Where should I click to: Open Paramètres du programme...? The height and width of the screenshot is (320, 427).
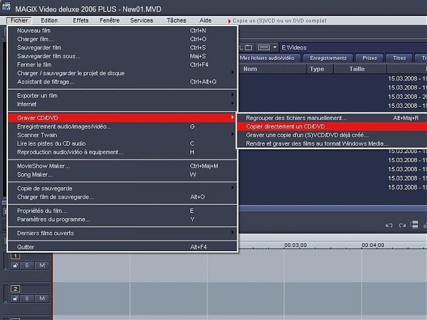pyautogui.click(x=123, y=219)
